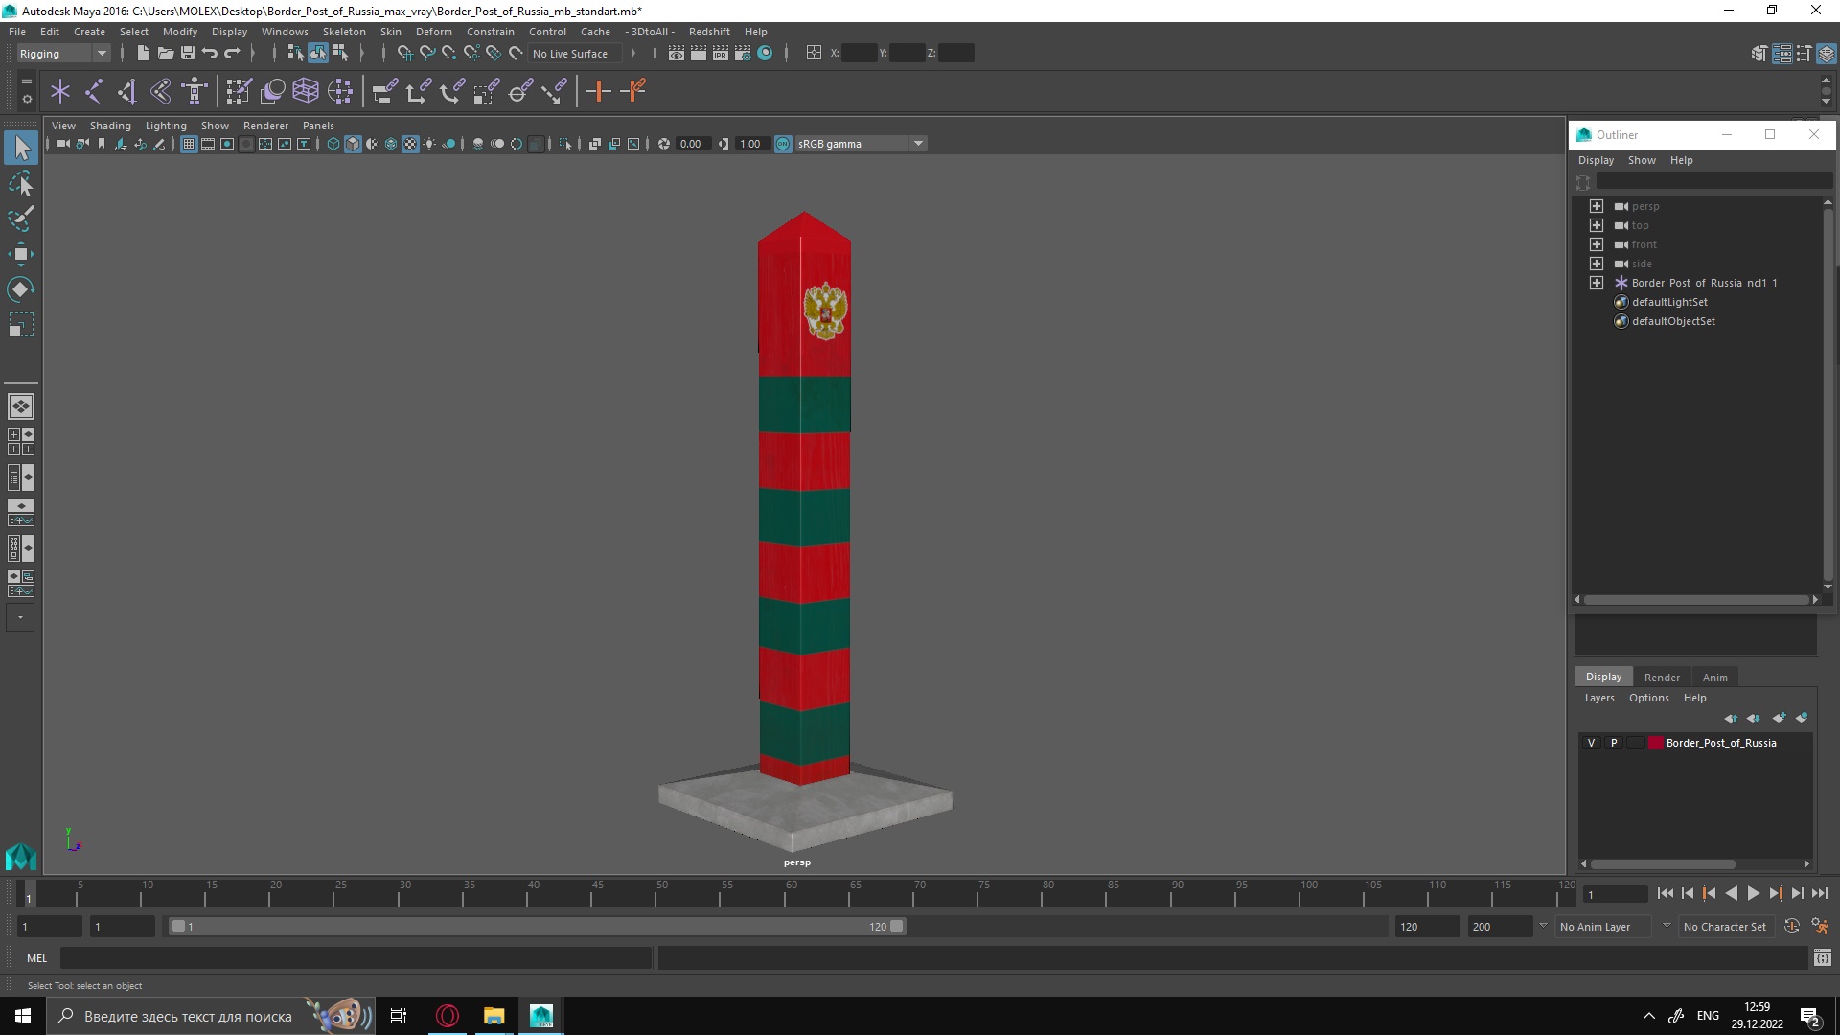Expand the persp camera in Outliner
This screenshot has height=1035, width=1840.
[1596, 206]
